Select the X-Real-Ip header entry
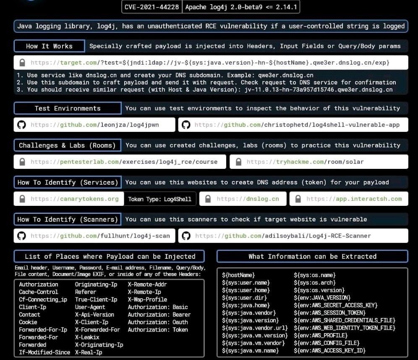This screenshot has height=360, width=418. 89,352
